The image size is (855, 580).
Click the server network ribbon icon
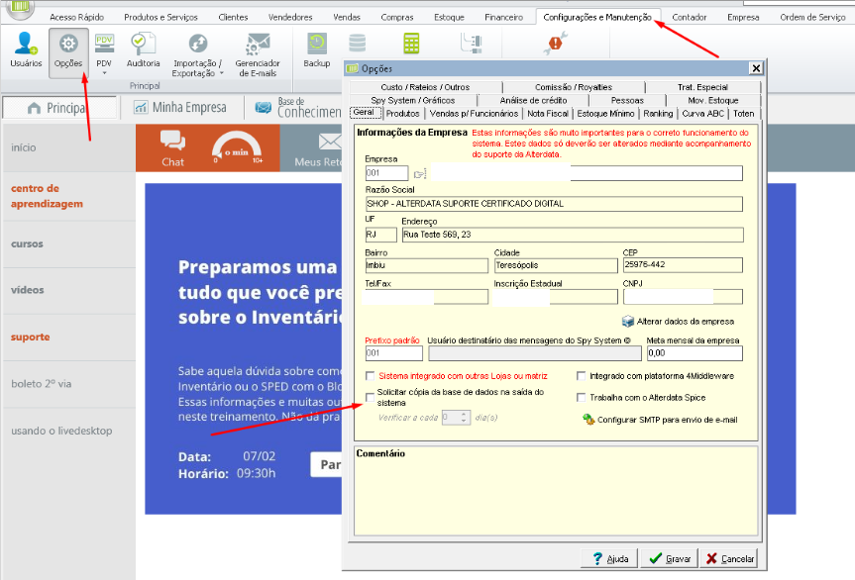(472, 44)
